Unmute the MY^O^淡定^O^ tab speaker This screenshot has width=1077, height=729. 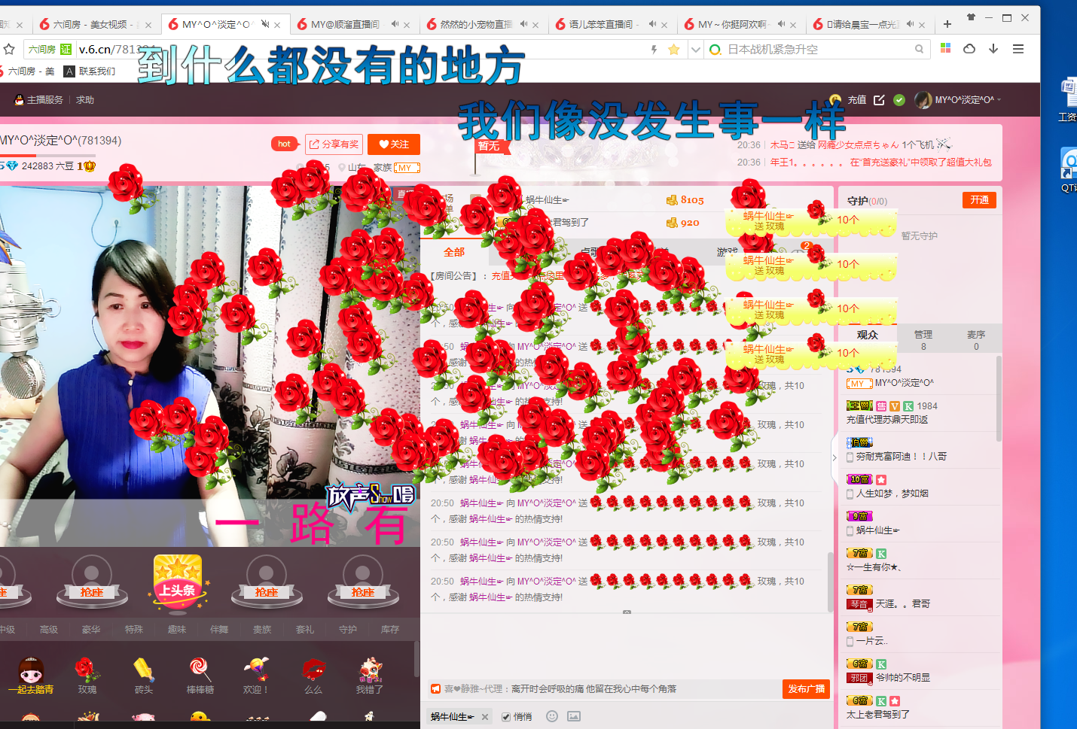point(265,24)
